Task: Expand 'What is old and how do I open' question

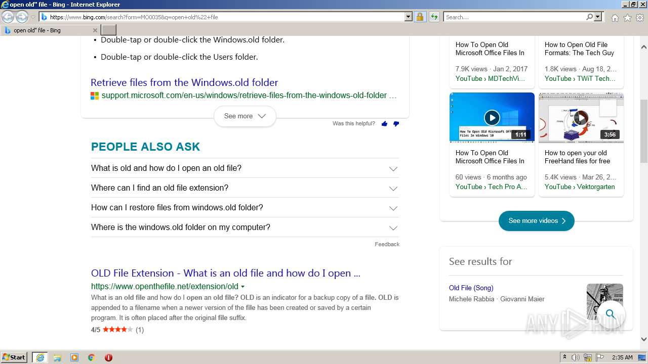Action: tap(245, 168)
